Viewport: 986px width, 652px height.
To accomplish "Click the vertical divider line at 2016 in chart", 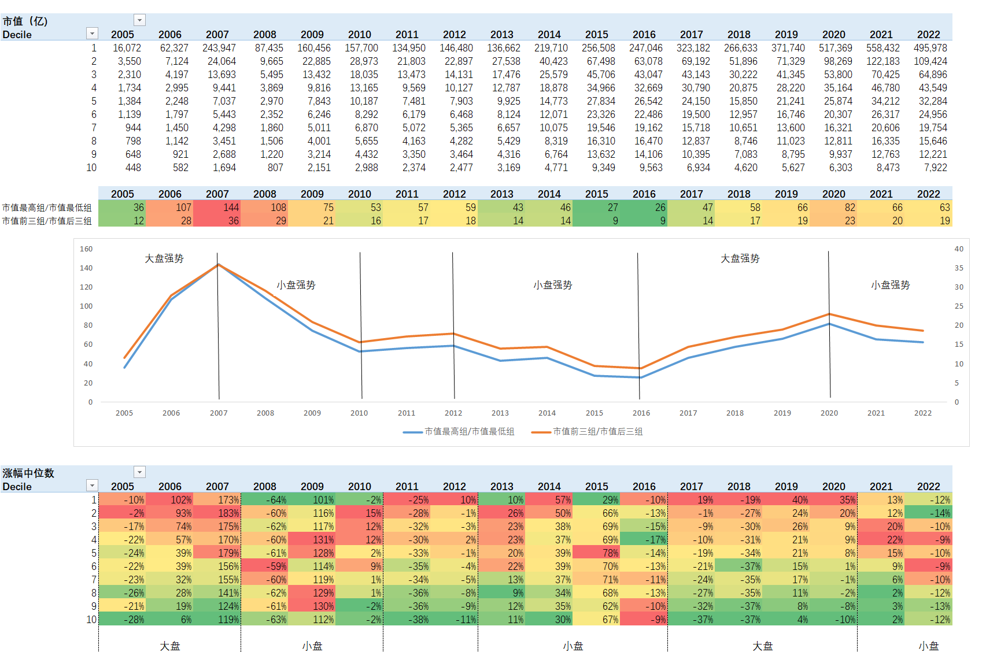I will click(x=639, y=324).
